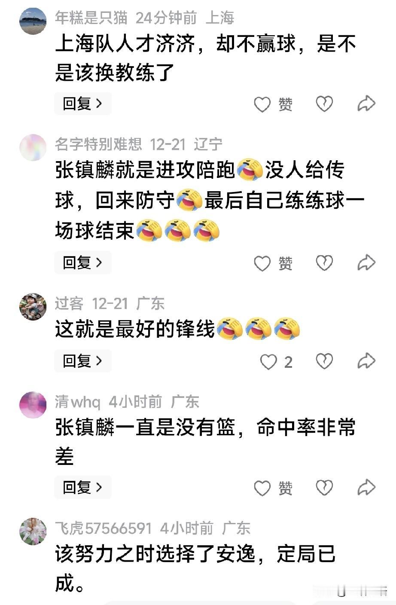The width and height of the screenshot is (396, 605).
Task: Share the comment by 年糕是只猫
Action: tap(366, 104)
